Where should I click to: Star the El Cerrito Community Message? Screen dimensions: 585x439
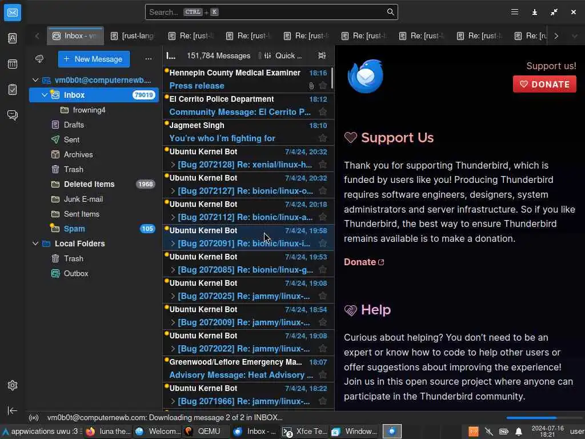click(x=323, y=111)
